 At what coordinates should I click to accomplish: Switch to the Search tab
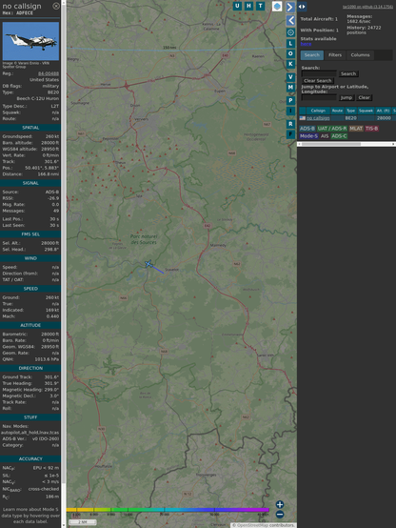tap(312, 55)
